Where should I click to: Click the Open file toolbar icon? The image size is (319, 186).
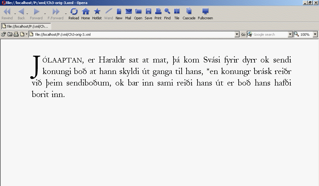point(138,14)
